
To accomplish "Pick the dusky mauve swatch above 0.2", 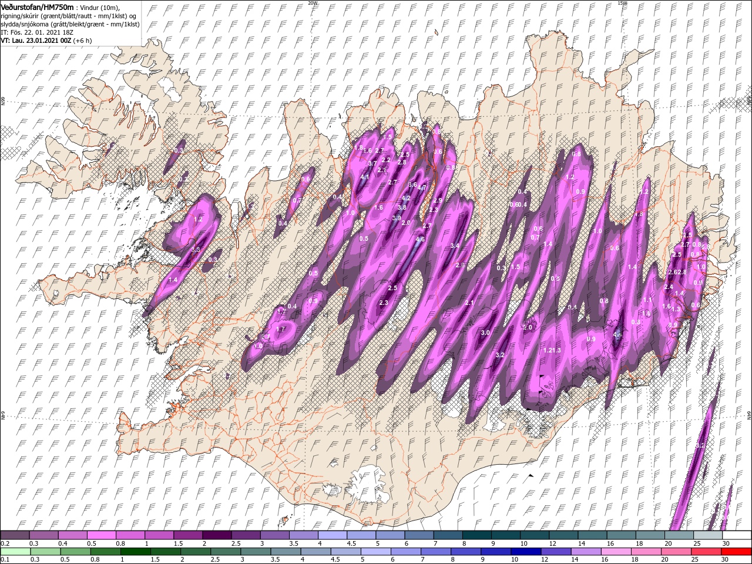I will [15, 535].
